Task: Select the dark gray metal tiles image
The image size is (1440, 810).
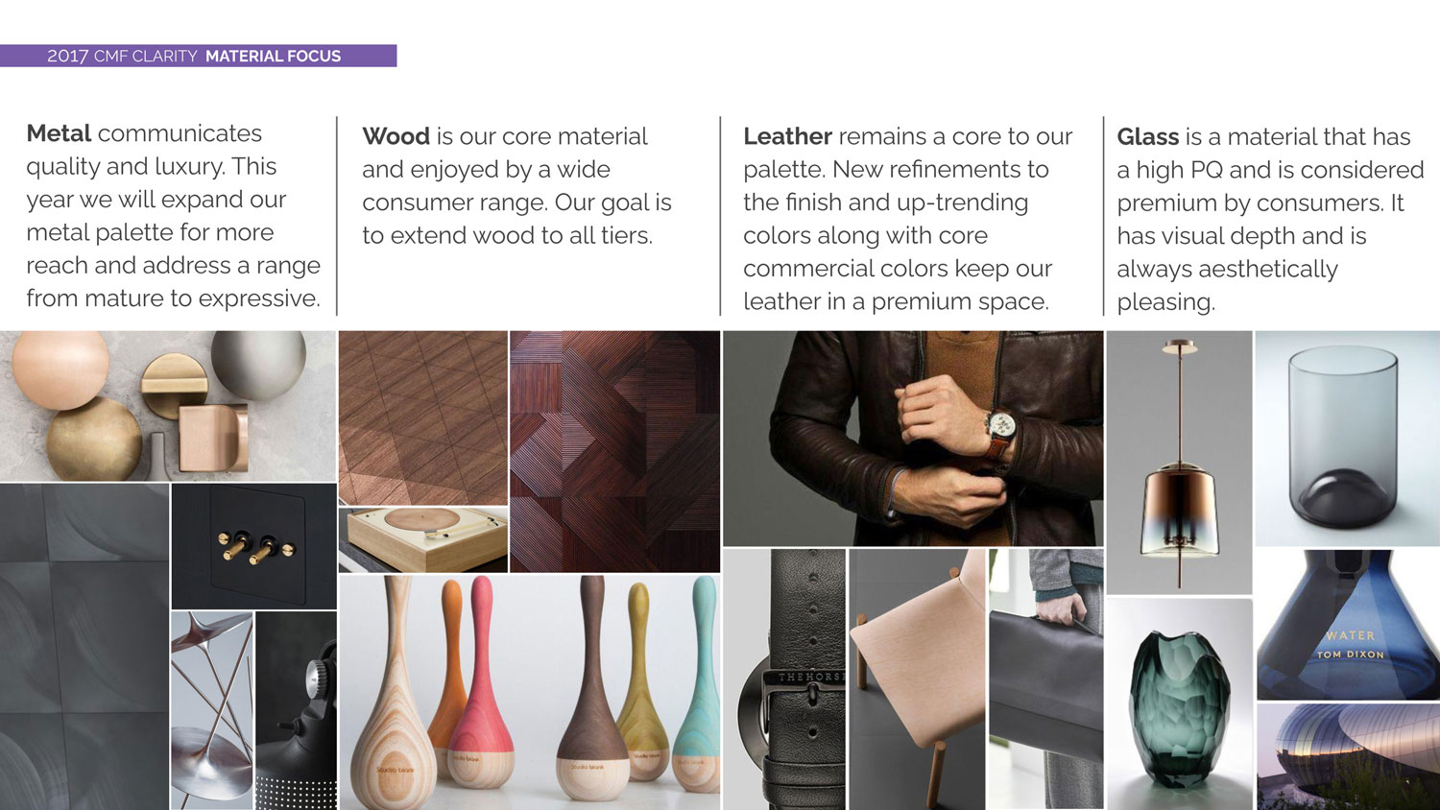Action: click(x=84, y=647)
